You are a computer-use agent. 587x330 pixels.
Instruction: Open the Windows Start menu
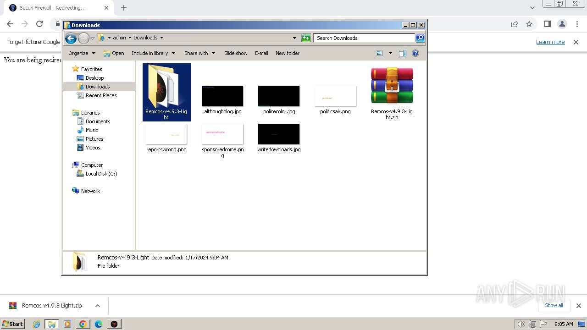13,324
